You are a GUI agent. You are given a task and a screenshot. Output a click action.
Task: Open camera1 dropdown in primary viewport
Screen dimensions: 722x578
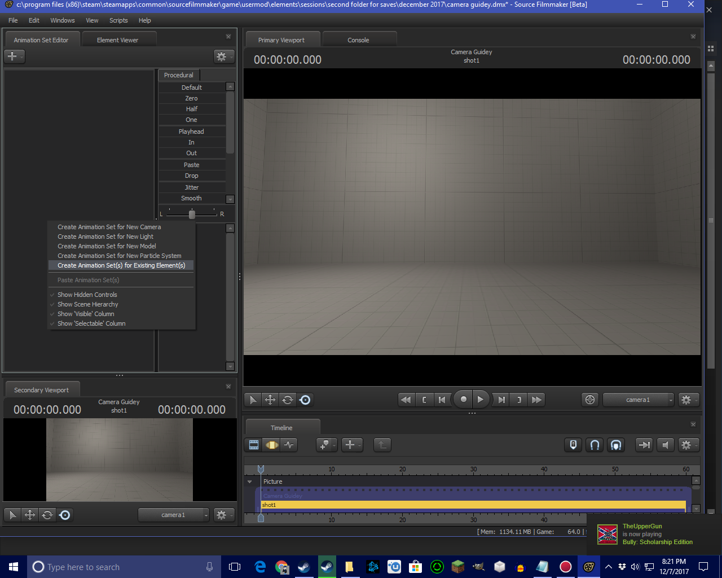[x=639, y=400]
